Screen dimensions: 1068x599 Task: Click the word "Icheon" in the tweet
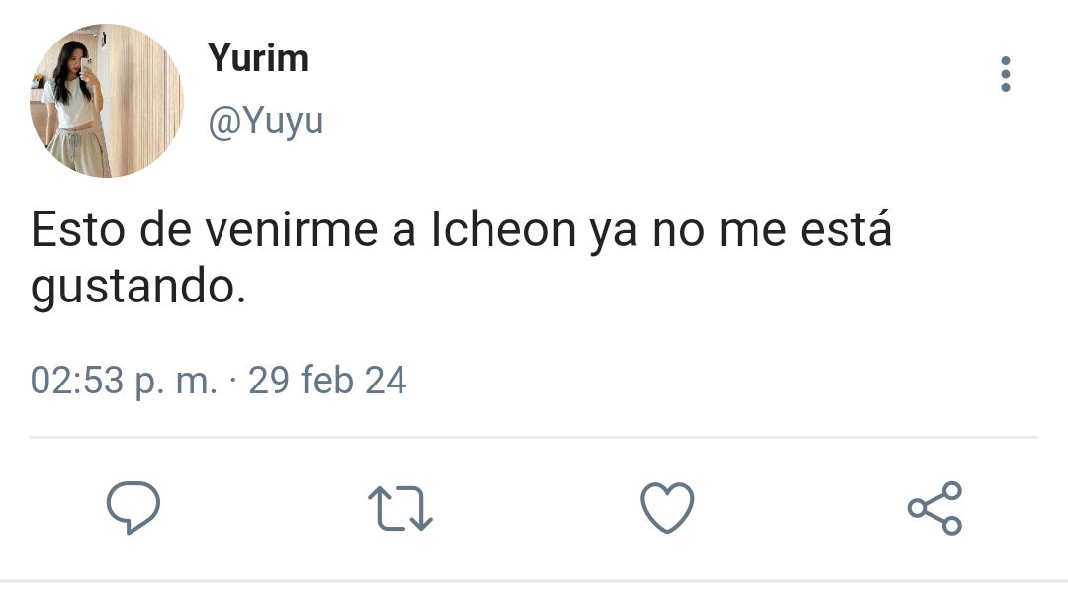point(504,229)
